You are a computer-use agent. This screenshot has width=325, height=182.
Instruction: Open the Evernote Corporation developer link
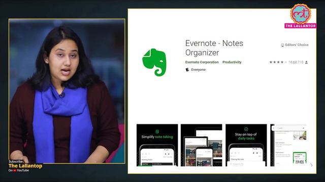point(202,62)
